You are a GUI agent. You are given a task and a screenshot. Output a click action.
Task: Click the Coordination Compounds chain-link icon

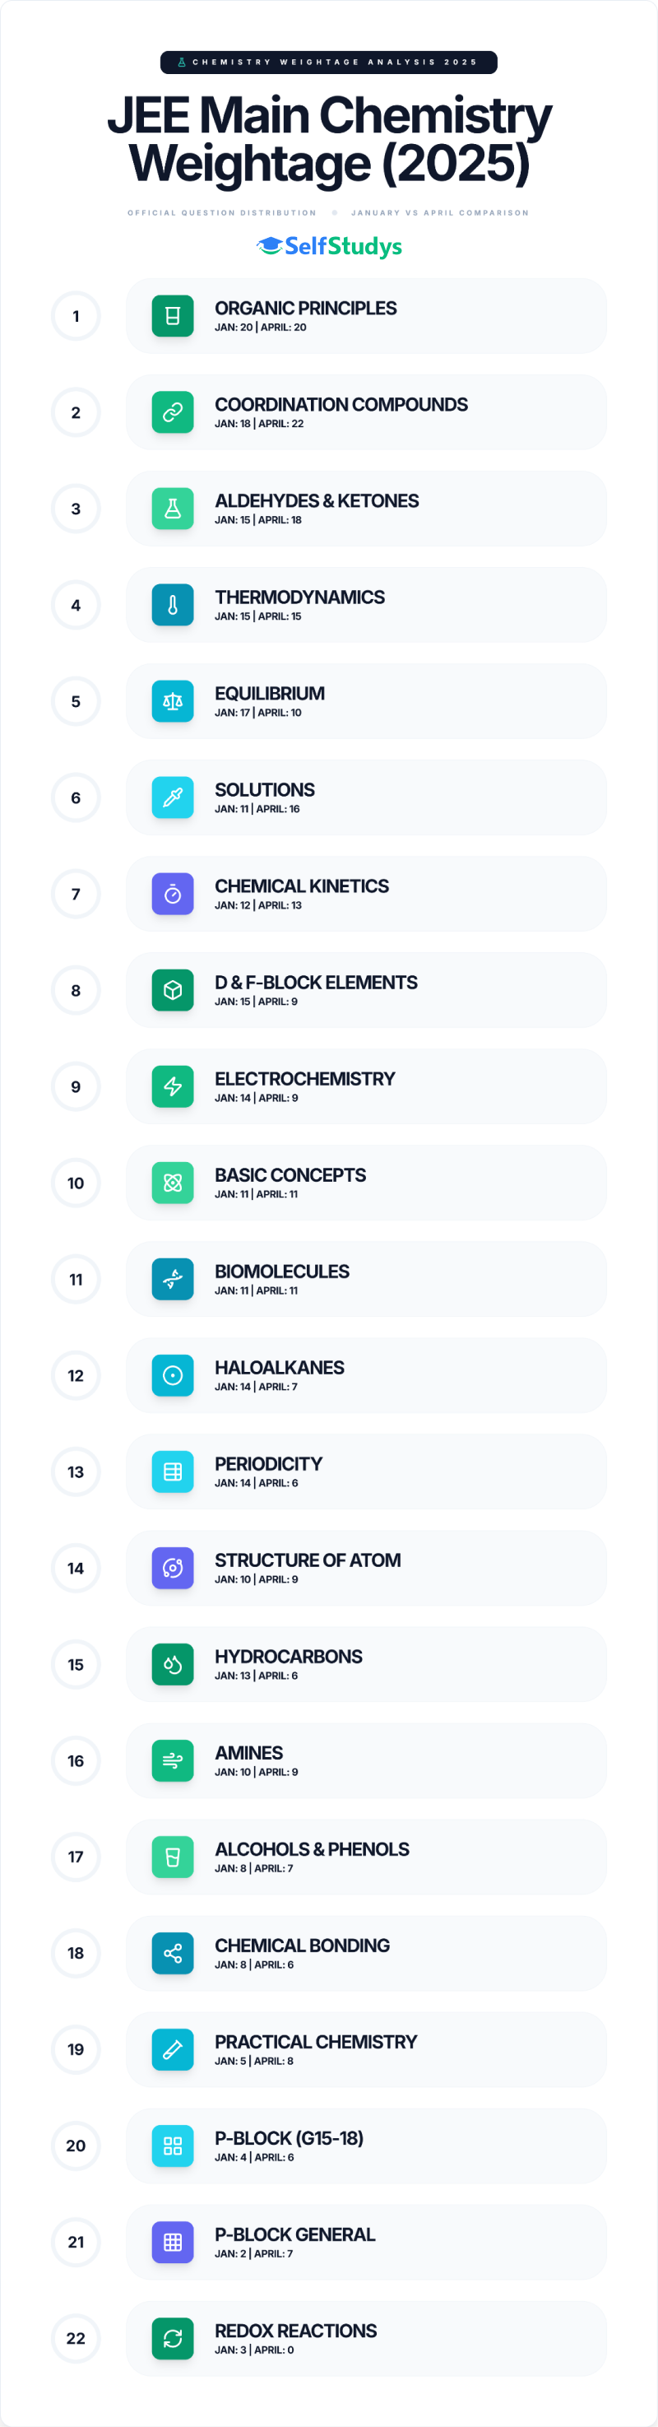pyautogui.click(x=172, y=411)
